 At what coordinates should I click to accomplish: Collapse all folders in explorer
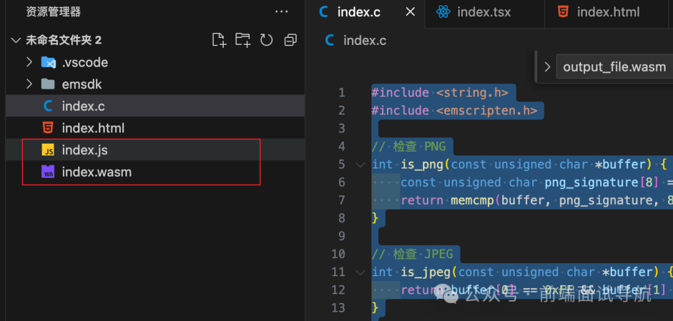(290, 40)
